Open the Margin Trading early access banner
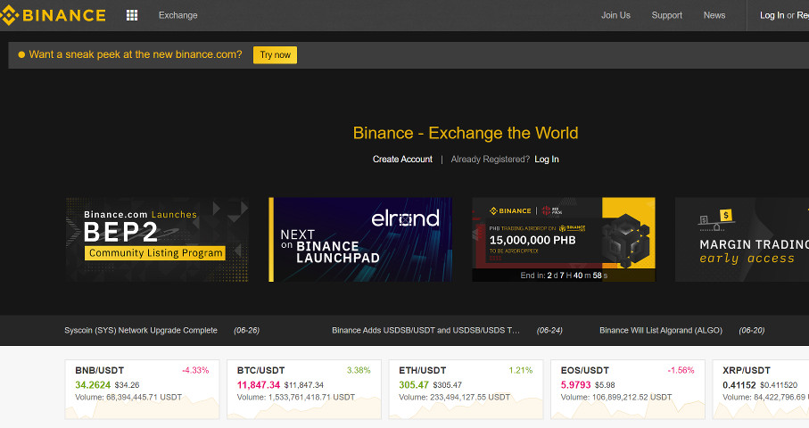The width and height of the screenshot is (809, 428). tap(742, 239)
